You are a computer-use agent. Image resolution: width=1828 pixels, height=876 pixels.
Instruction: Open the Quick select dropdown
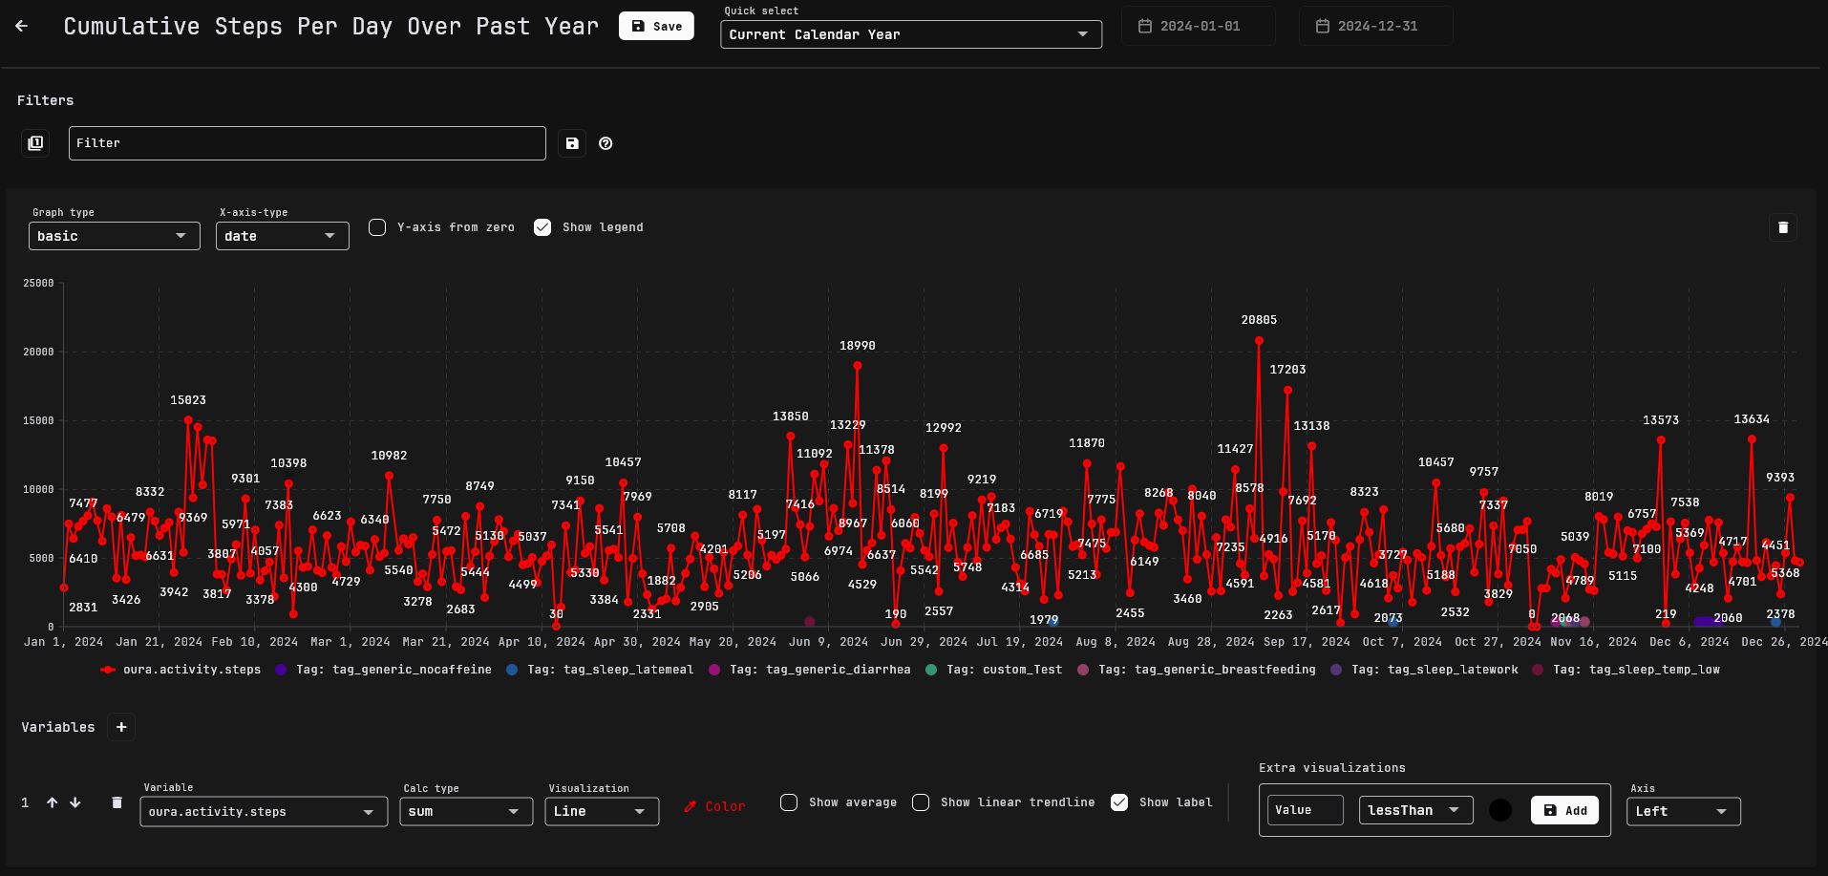click(909, 33)
